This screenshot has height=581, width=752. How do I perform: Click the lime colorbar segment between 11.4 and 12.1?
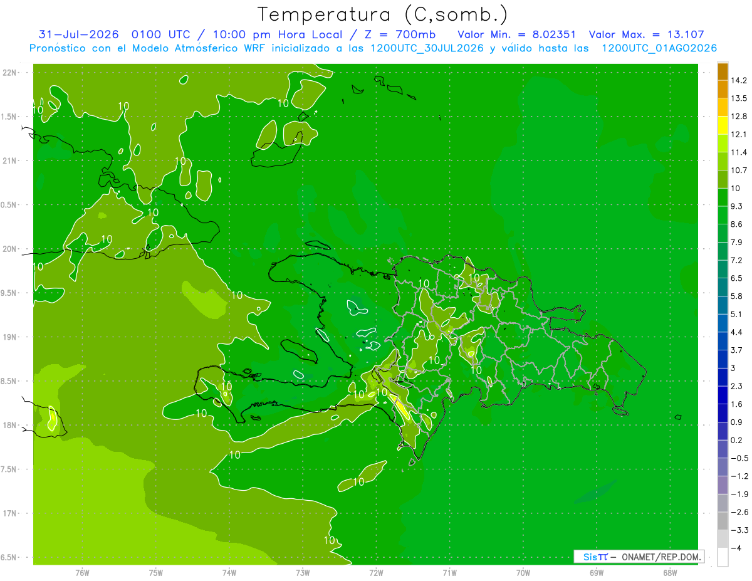point(723,143)
